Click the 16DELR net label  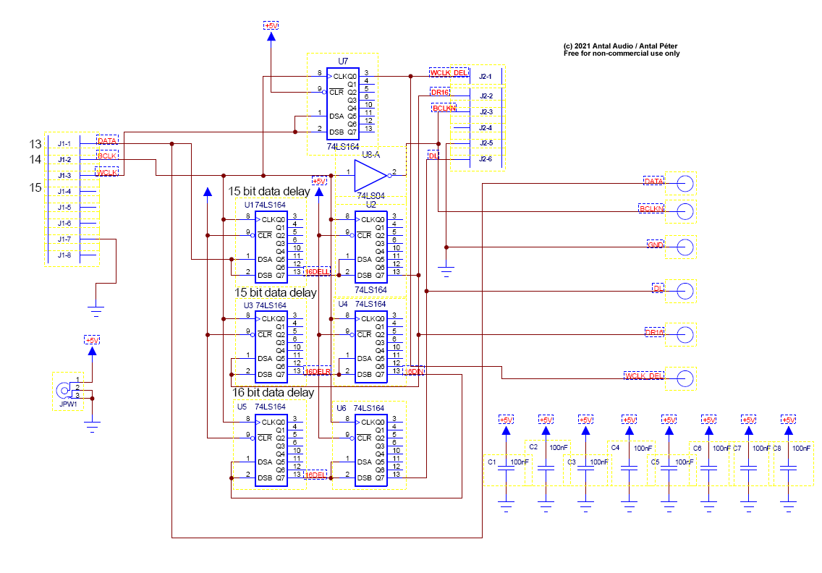[x=318, y=371]
